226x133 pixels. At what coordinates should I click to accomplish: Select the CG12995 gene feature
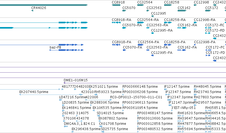(152, 16)
